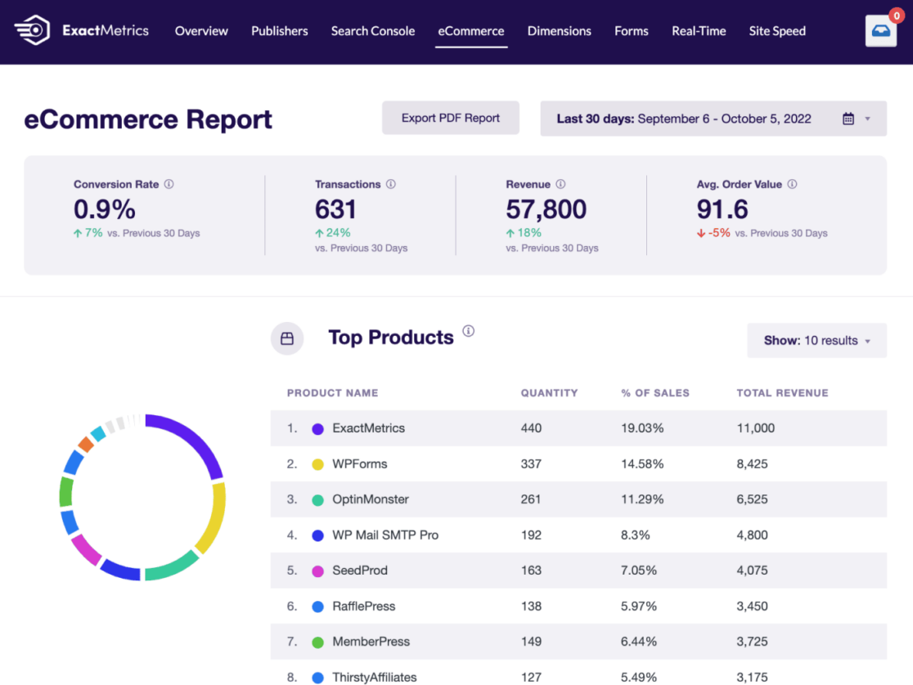Click the WPForms product name
The image size is (913, 685).
pos(360,463)
